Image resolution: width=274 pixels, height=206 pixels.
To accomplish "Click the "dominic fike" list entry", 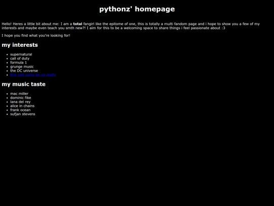I will click(x=21, y=98).
